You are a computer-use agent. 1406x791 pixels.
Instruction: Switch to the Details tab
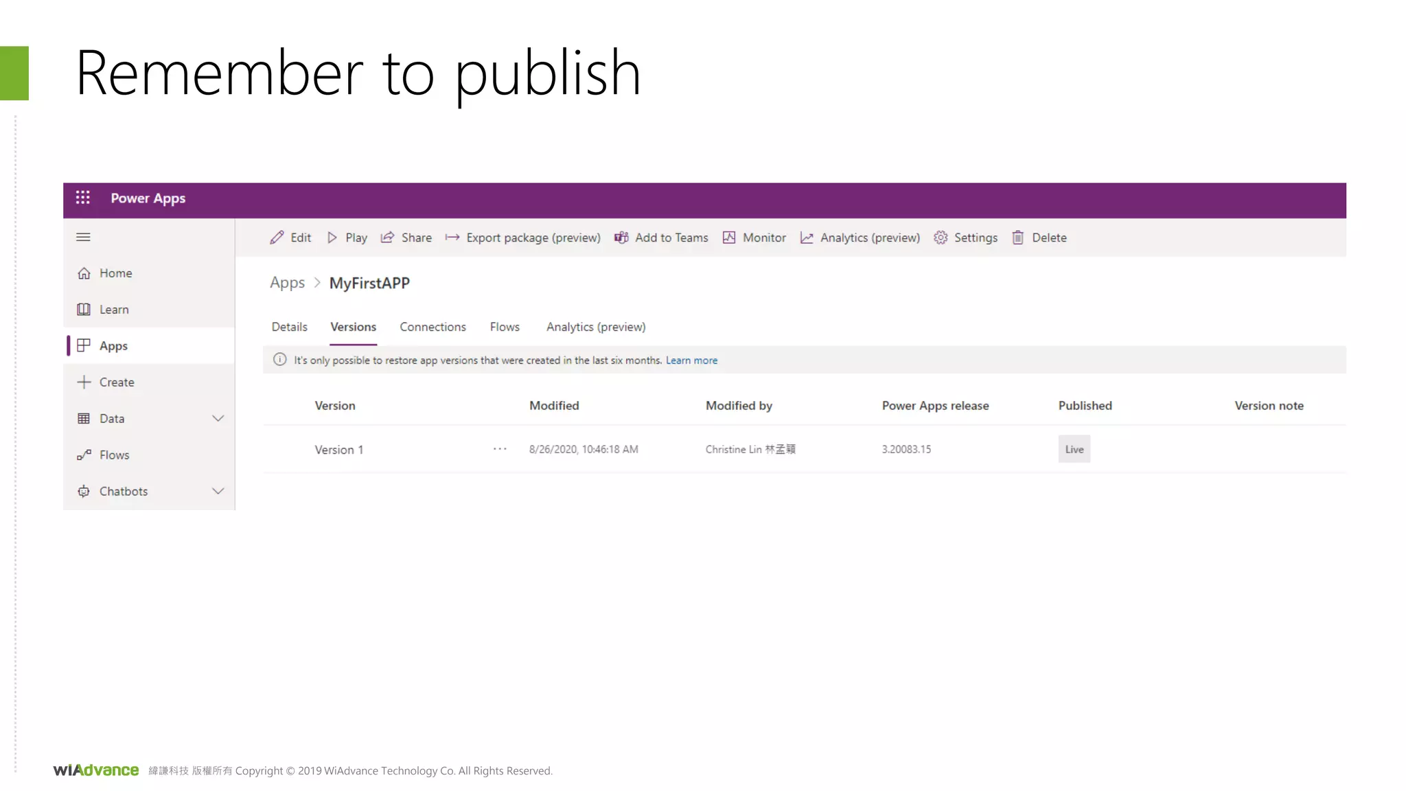289,327
